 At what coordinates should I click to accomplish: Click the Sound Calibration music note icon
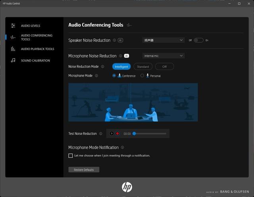point(13,61)
